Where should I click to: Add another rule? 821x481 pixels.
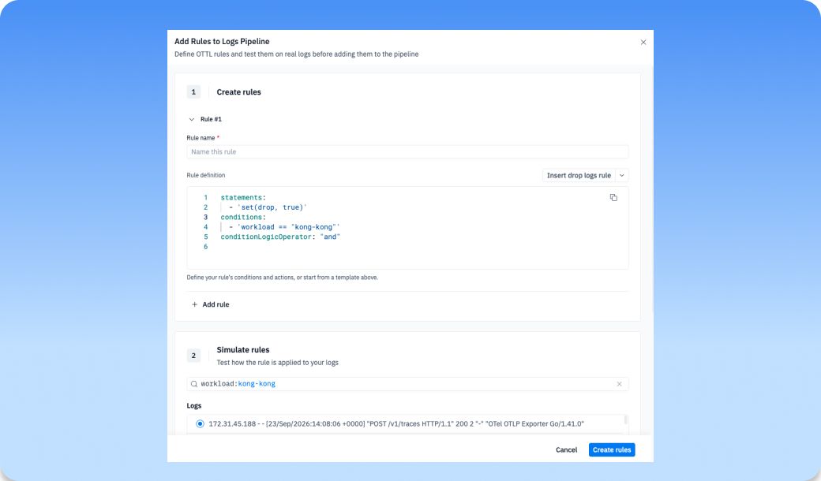tap(211, 304)
